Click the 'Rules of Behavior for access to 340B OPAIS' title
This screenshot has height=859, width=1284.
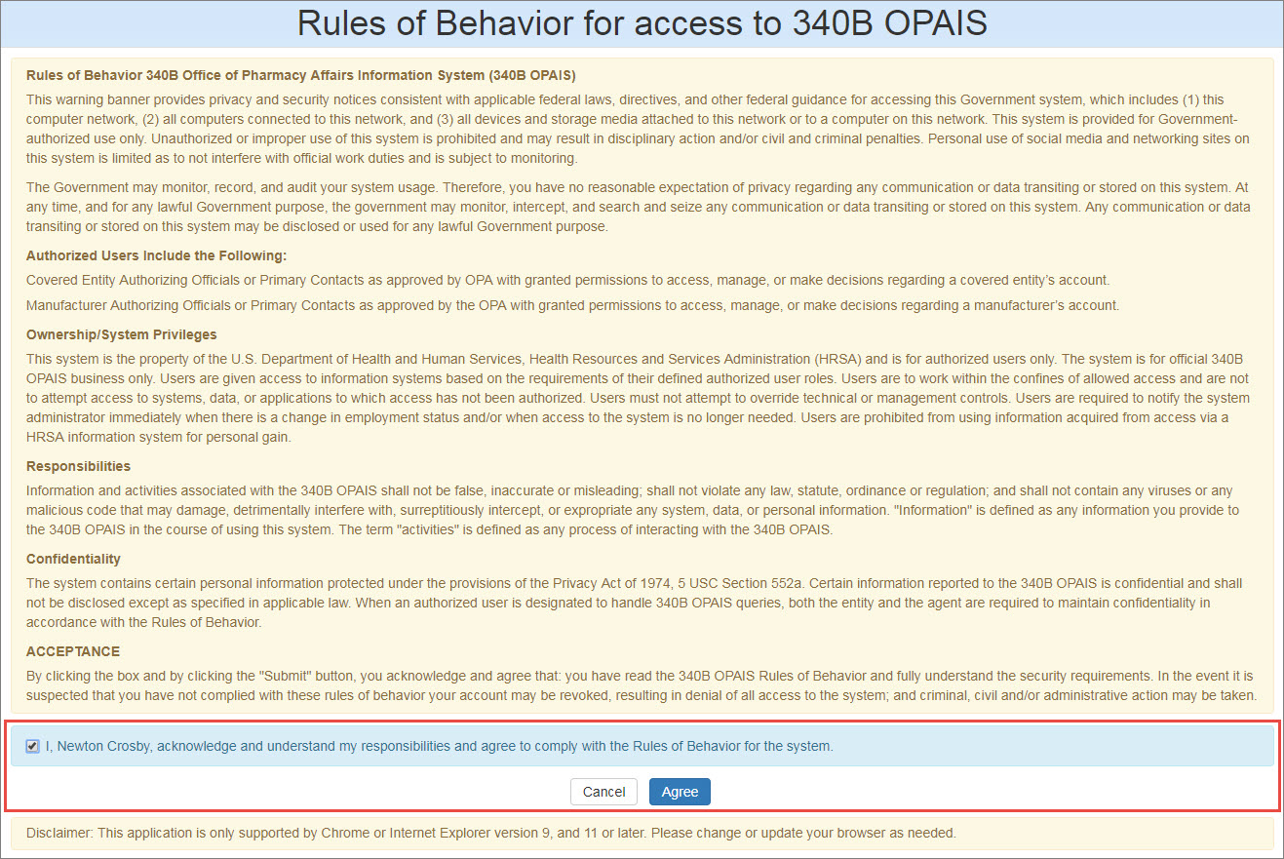642,22
